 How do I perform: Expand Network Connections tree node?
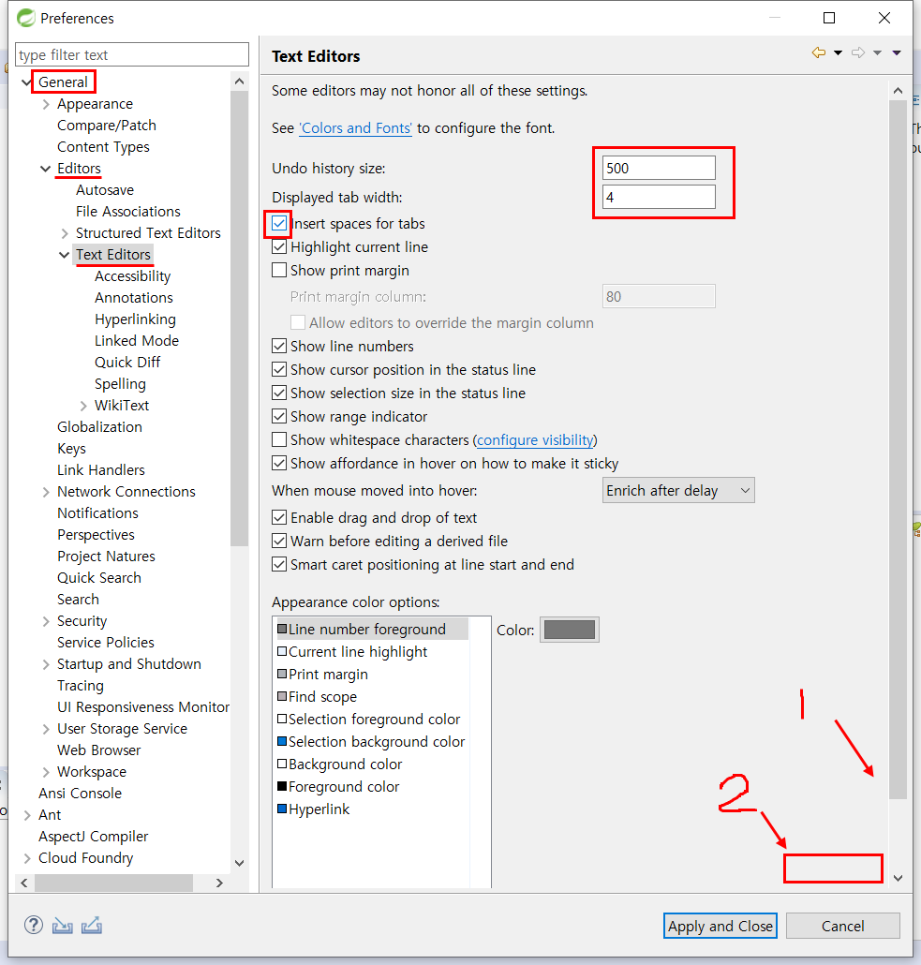46,492
